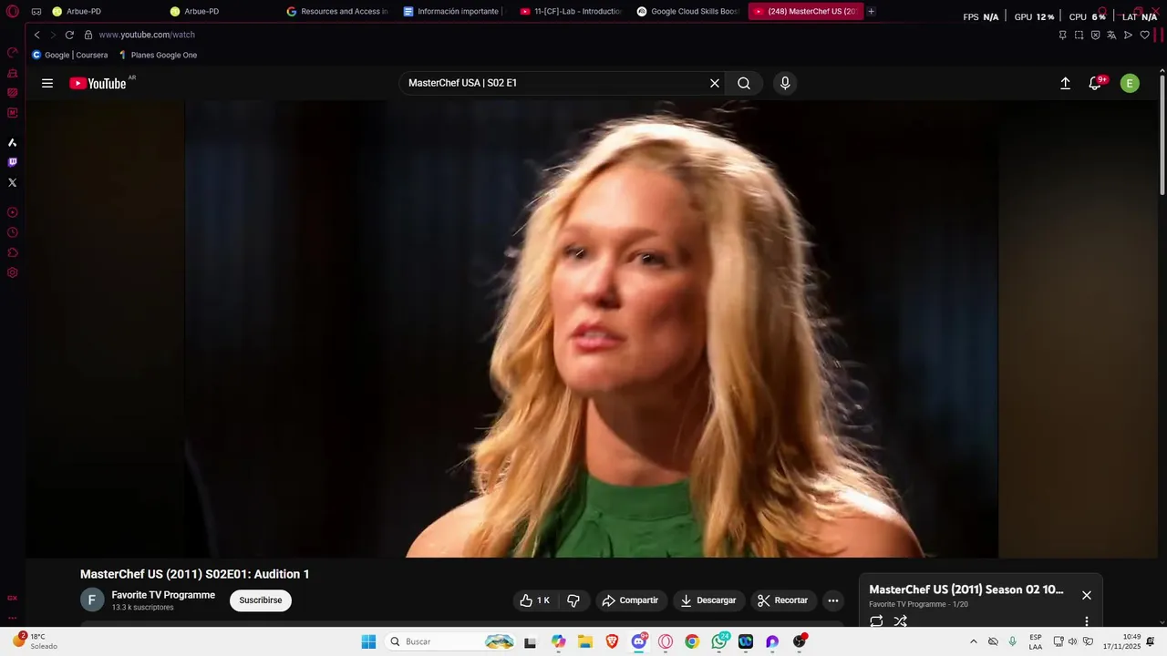Screen dimensions: 1167x656
Task: Open YouTube notifications bell
Action: coord(1095,83)
